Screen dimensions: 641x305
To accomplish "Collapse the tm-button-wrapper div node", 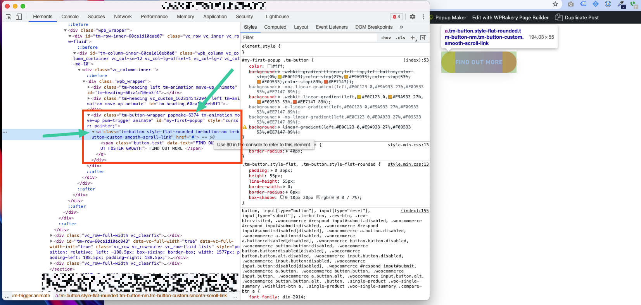I will pos(88,115).
